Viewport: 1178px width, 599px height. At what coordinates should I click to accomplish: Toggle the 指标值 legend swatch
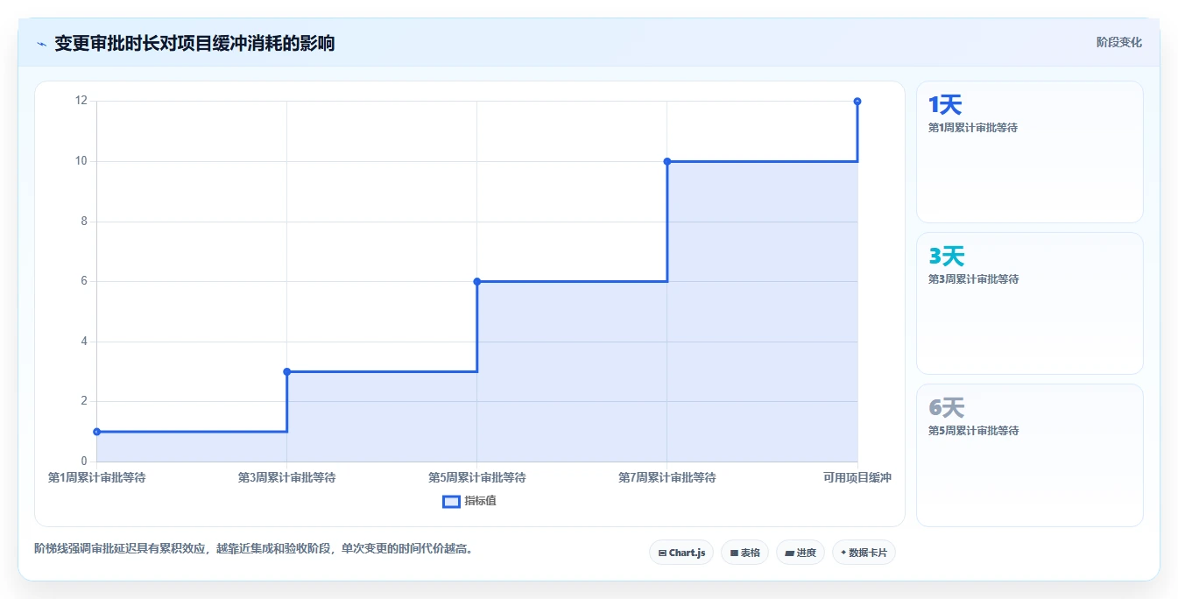(x=451, y=502)
